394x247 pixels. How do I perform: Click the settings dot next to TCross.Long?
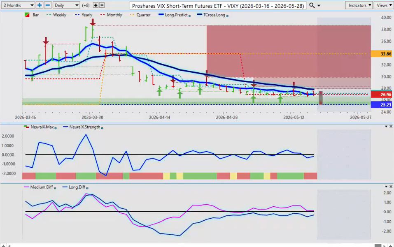point(227,16)
